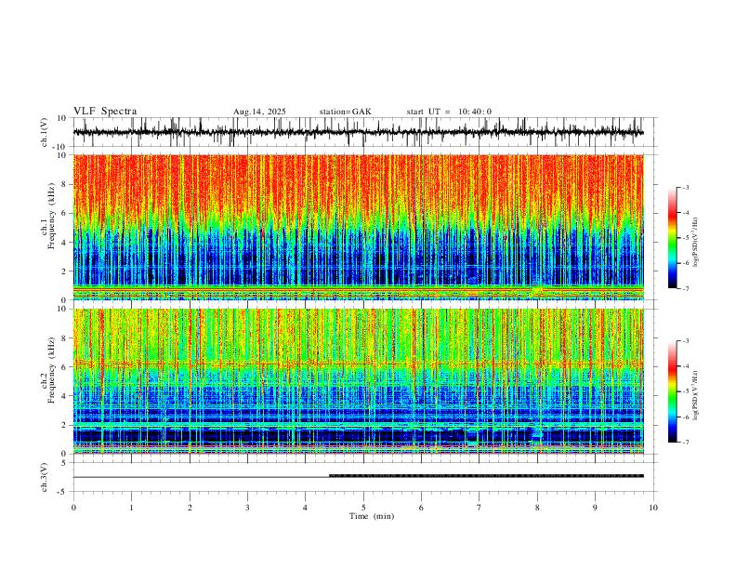Click the 'start UT = 10:40:0' text

click(449, 112)
